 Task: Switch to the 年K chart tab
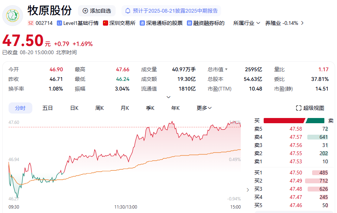pyautogui.click(x=175, y=108)
